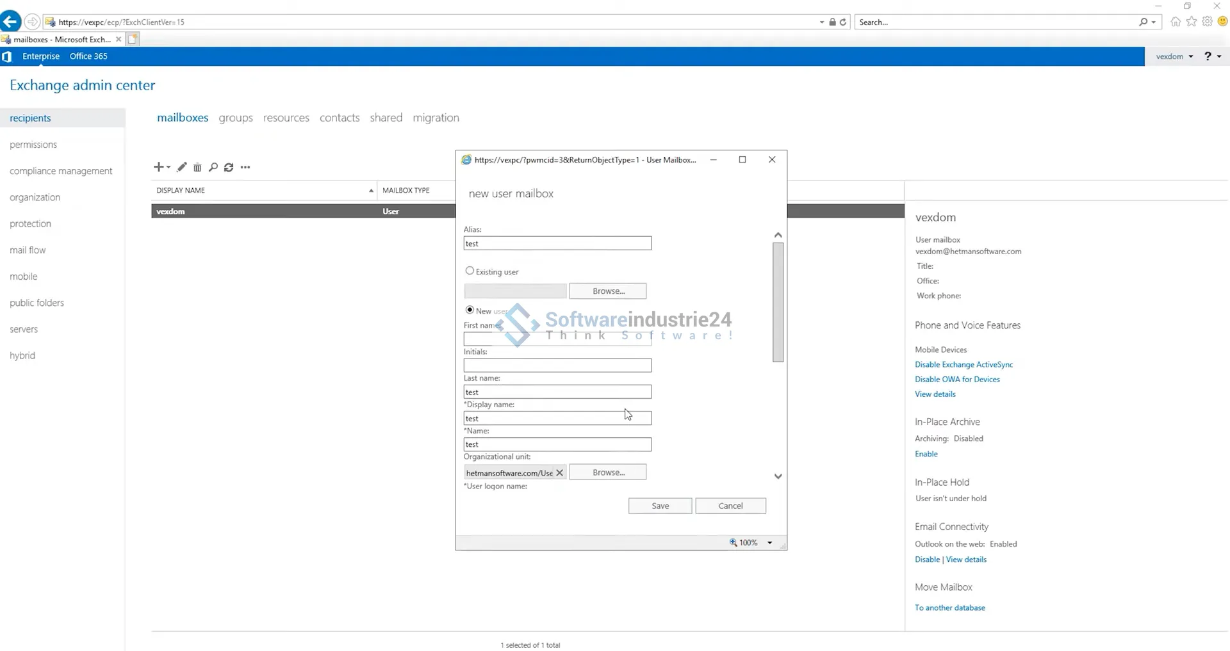Open mail flow in left navigation
This screenshot has width=1230, height=651.
(x=28, y=250)
